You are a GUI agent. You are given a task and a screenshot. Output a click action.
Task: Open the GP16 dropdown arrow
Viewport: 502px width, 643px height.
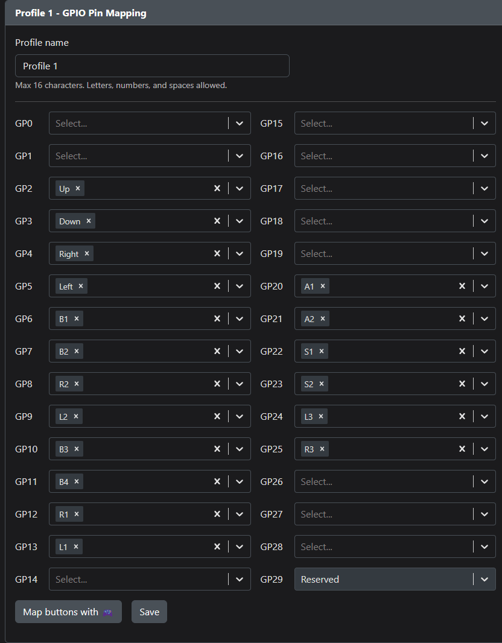pyautogui.click(x=485, y=156)
